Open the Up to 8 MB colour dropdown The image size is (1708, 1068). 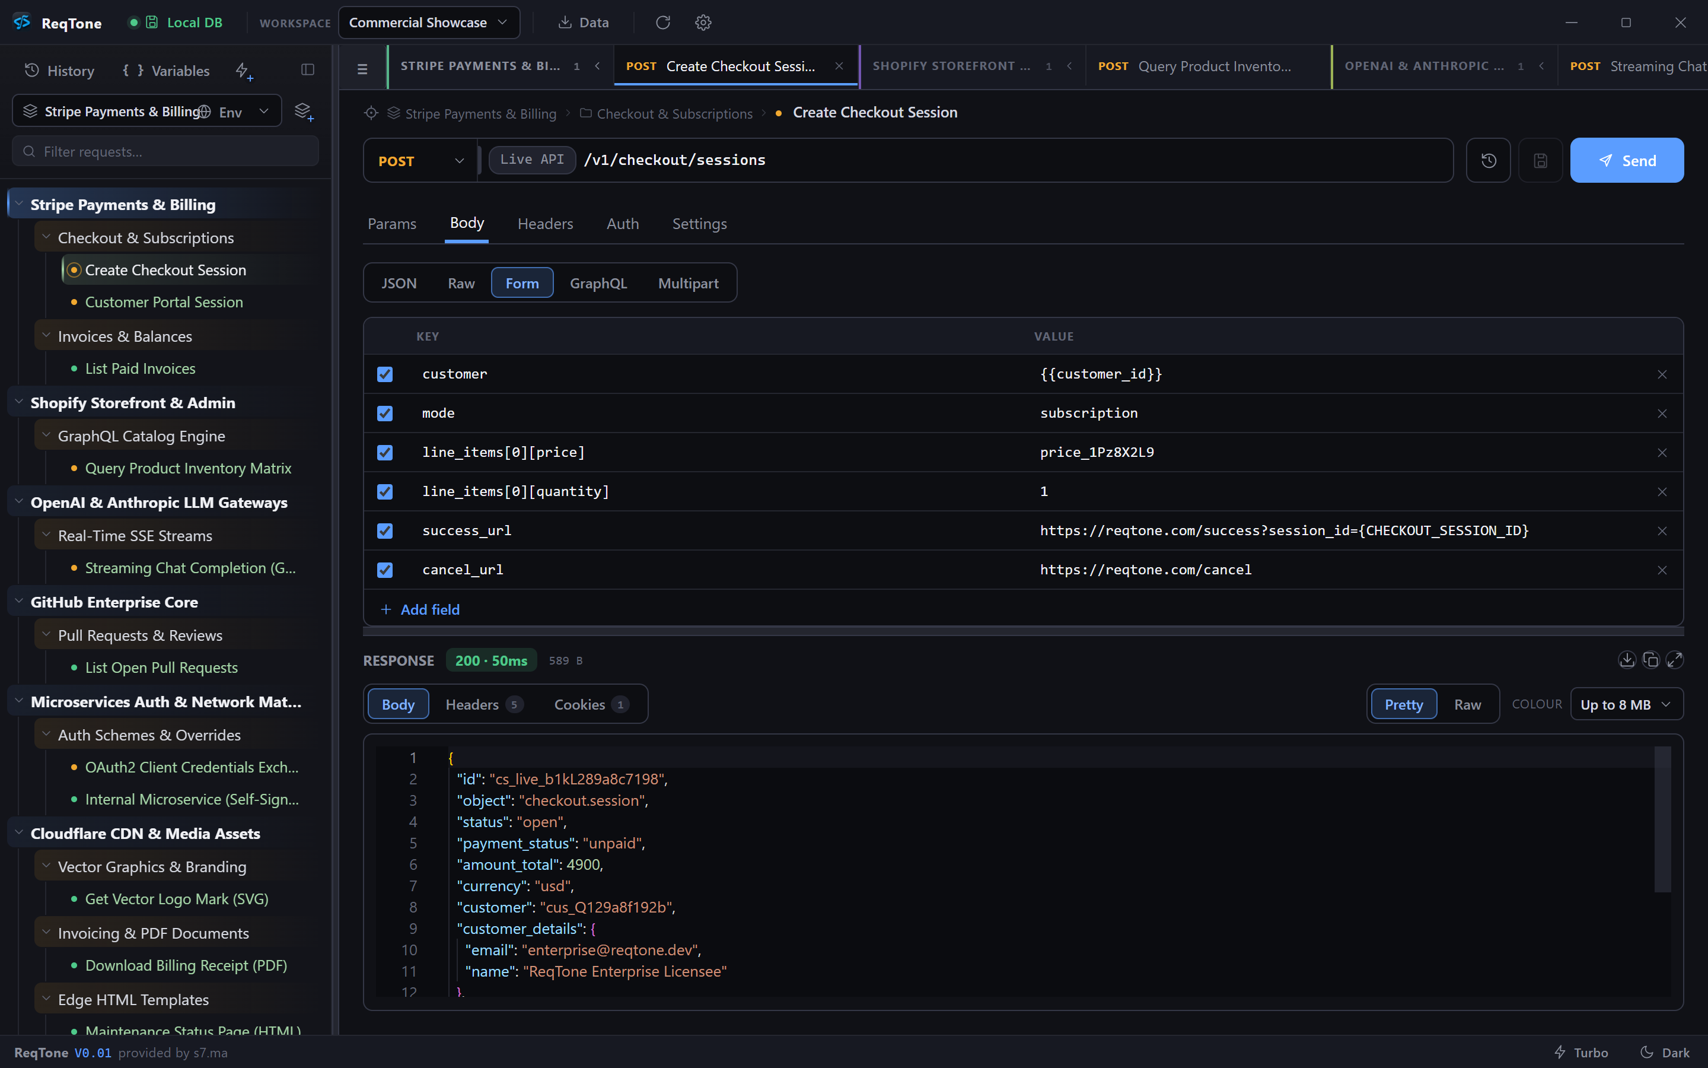click(1626, 704)
